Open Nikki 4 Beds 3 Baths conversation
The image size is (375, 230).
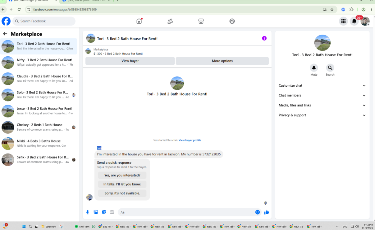[39, 143]
